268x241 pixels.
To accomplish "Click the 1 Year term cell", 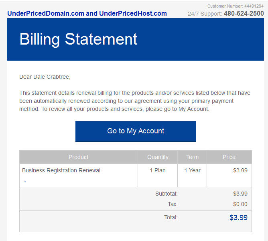I will click(192, 170).
